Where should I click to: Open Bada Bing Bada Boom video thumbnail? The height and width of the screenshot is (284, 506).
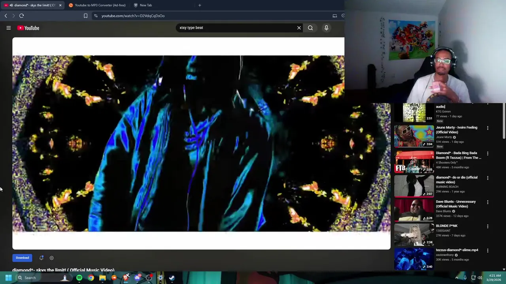414,162
